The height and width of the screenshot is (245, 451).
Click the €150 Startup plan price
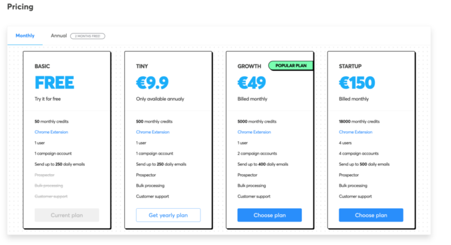point(357,83)
